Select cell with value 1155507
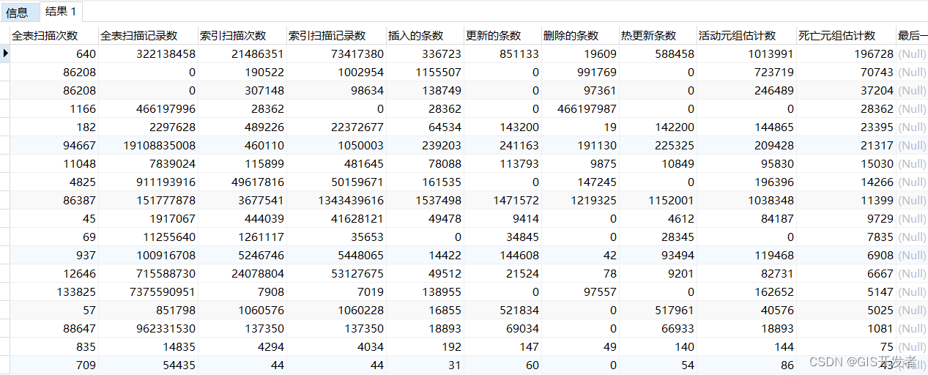This screenshot has height=375, width=928. [425, 73]
